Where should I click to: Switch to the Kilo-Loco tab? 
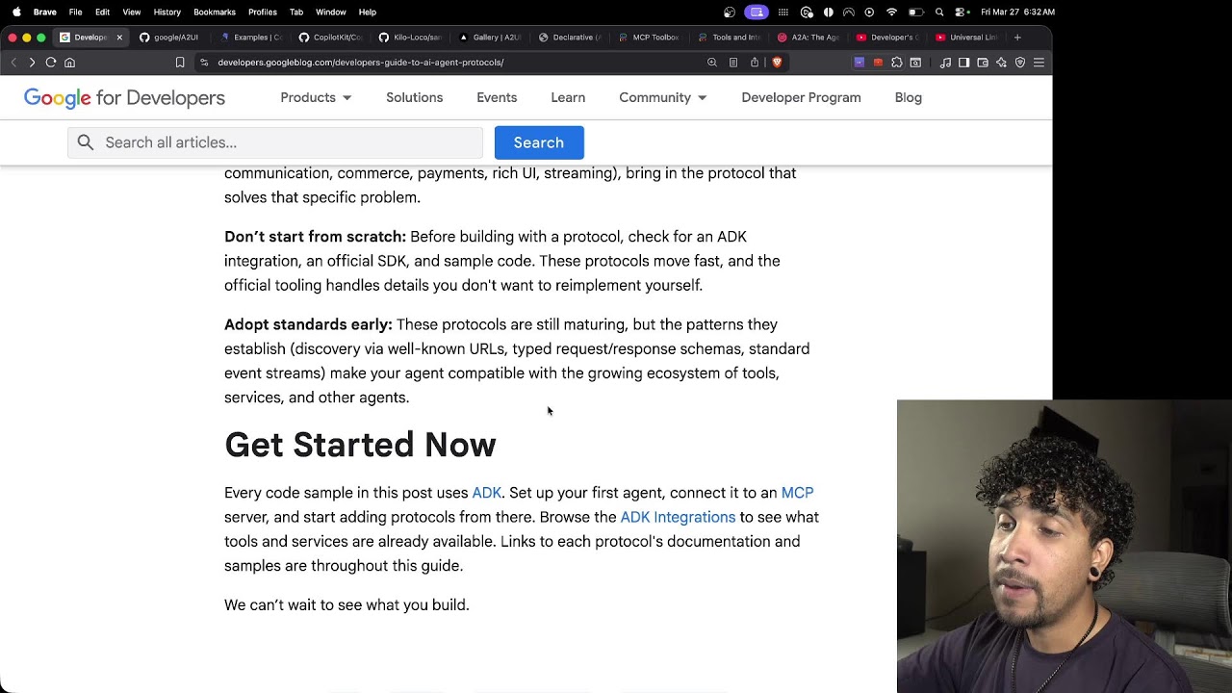point(410,38)
